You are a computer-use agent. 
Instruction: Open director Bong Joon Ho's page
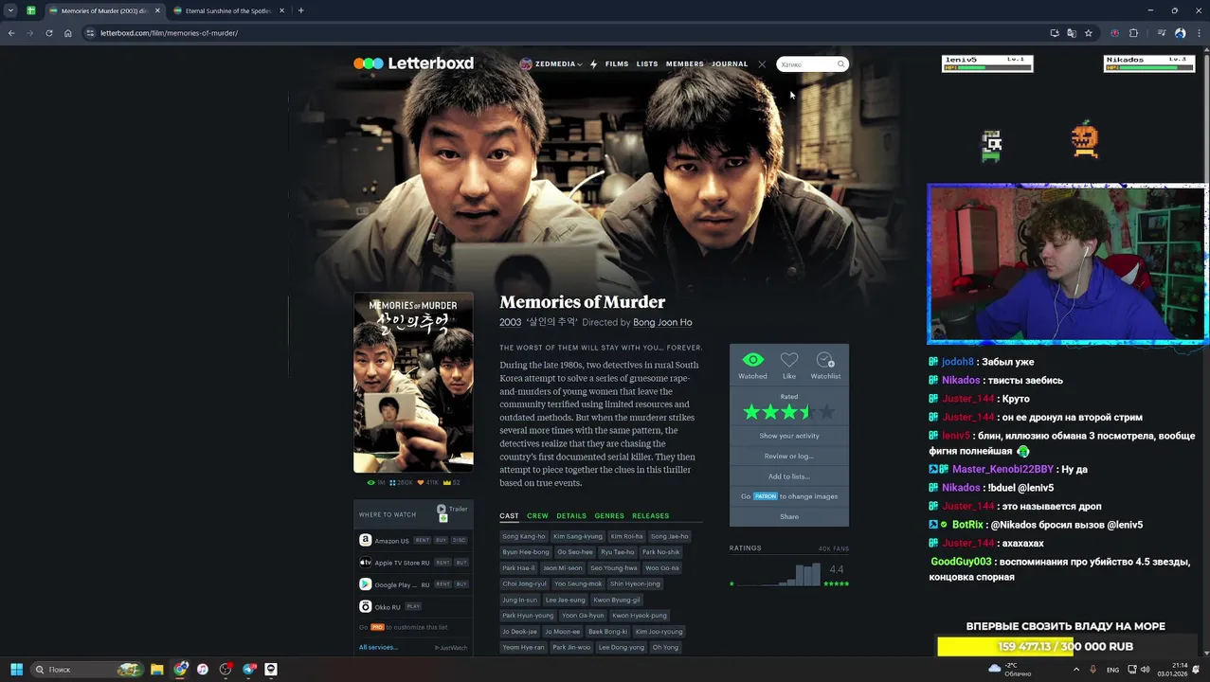coord(662,322)
